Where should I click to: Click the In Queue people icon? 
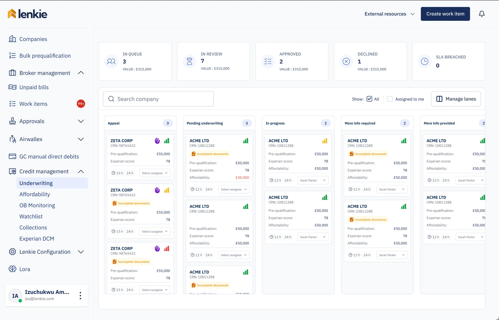[111, 61]
